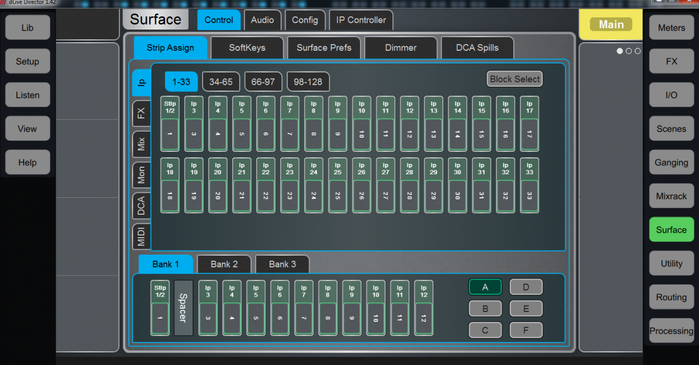699x365 pixels.
Task: Select layer B
Action: click(485, 309)
